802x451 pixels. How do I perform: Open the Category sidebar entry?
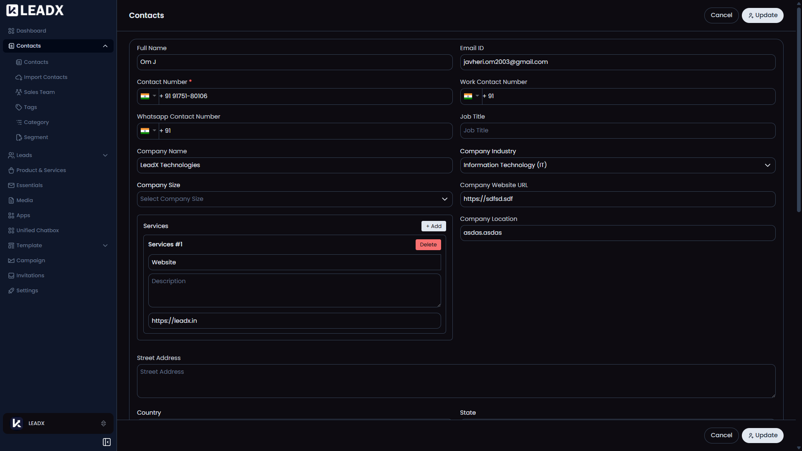(36, 122)
